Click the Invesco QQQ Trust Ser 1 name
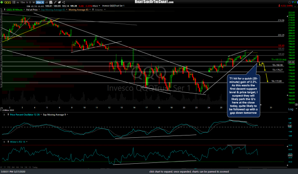This screenshot has height=174, width=298. pyautogui.click(x=113, y=6)
